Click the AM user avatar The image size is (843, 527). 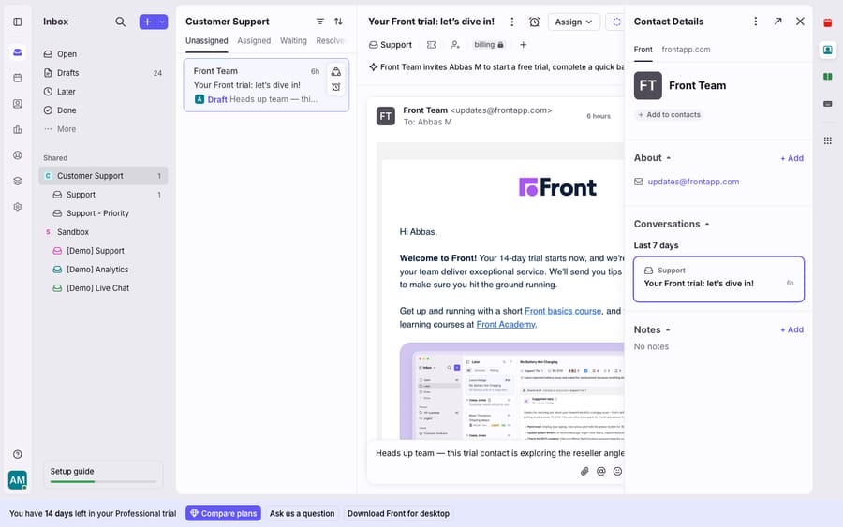click(x=17, y=479)
